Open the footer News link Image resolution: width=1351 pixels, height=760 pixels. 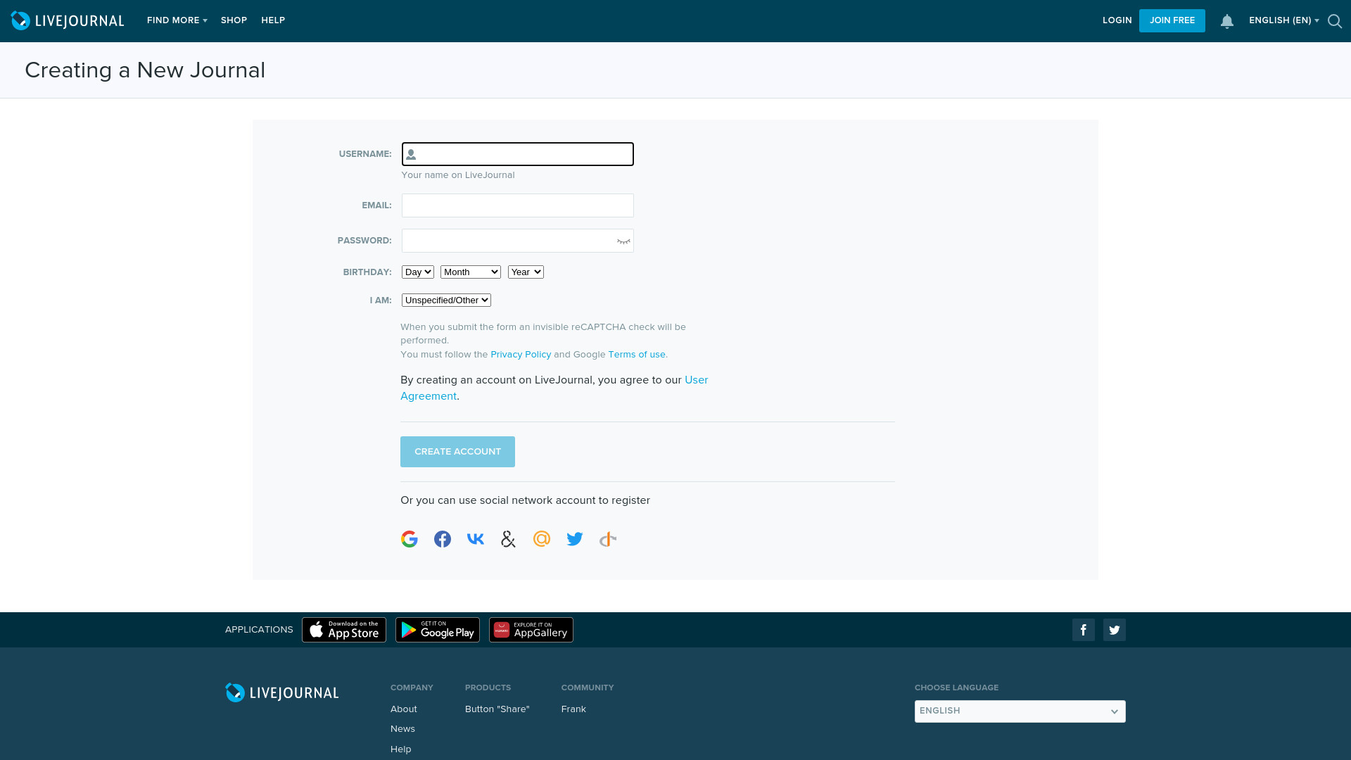[x=402, y=729]
